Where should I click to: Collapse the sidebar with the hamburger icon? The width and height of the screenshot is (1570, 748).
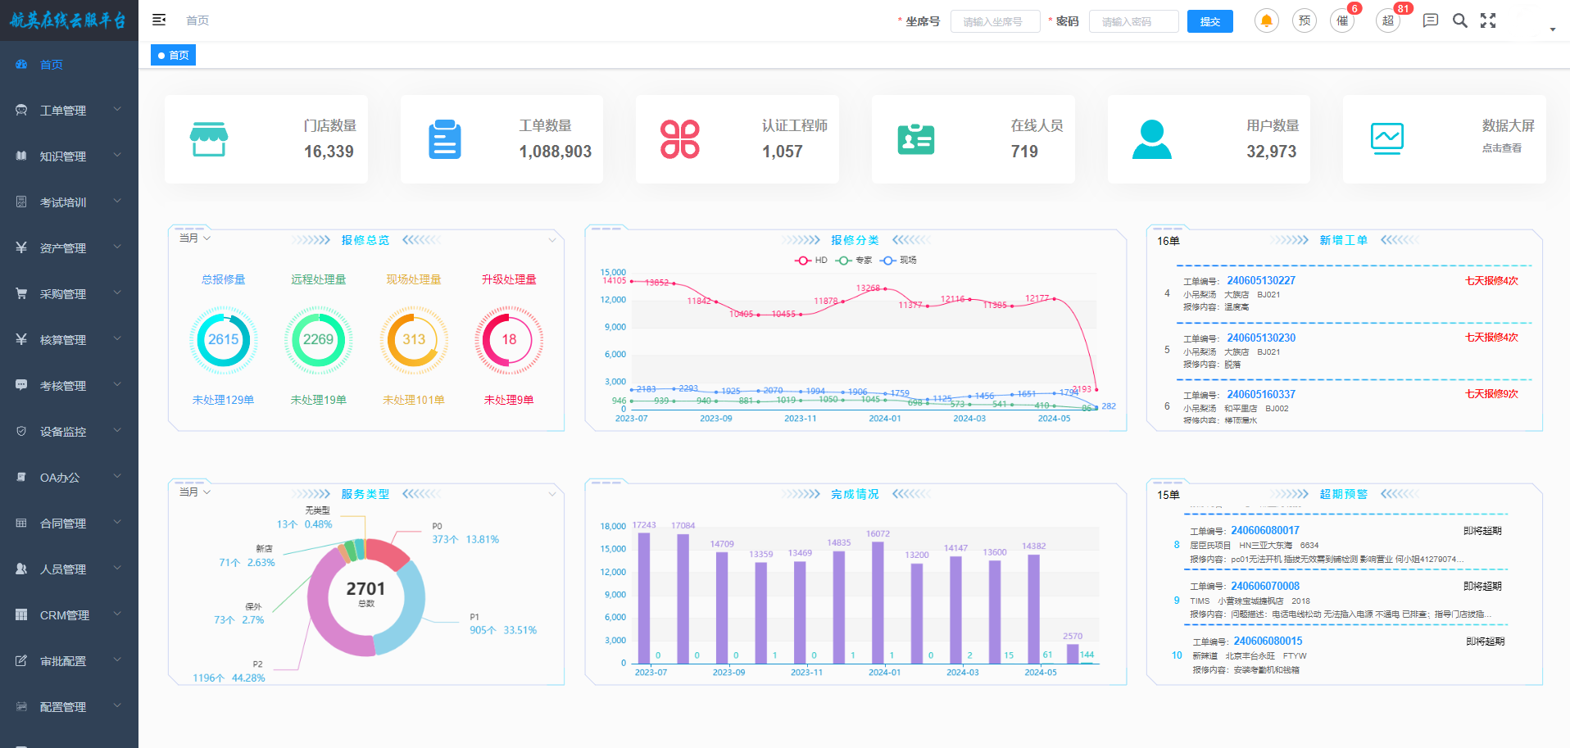pos(159,20)
